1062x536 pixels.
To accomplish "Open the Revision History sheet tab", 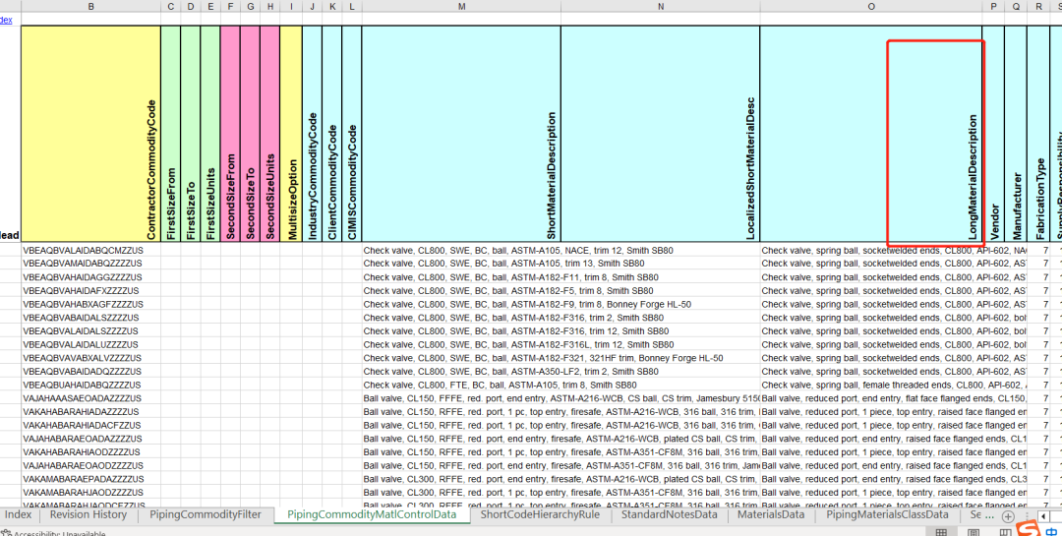I will click(x=88, y=515).
